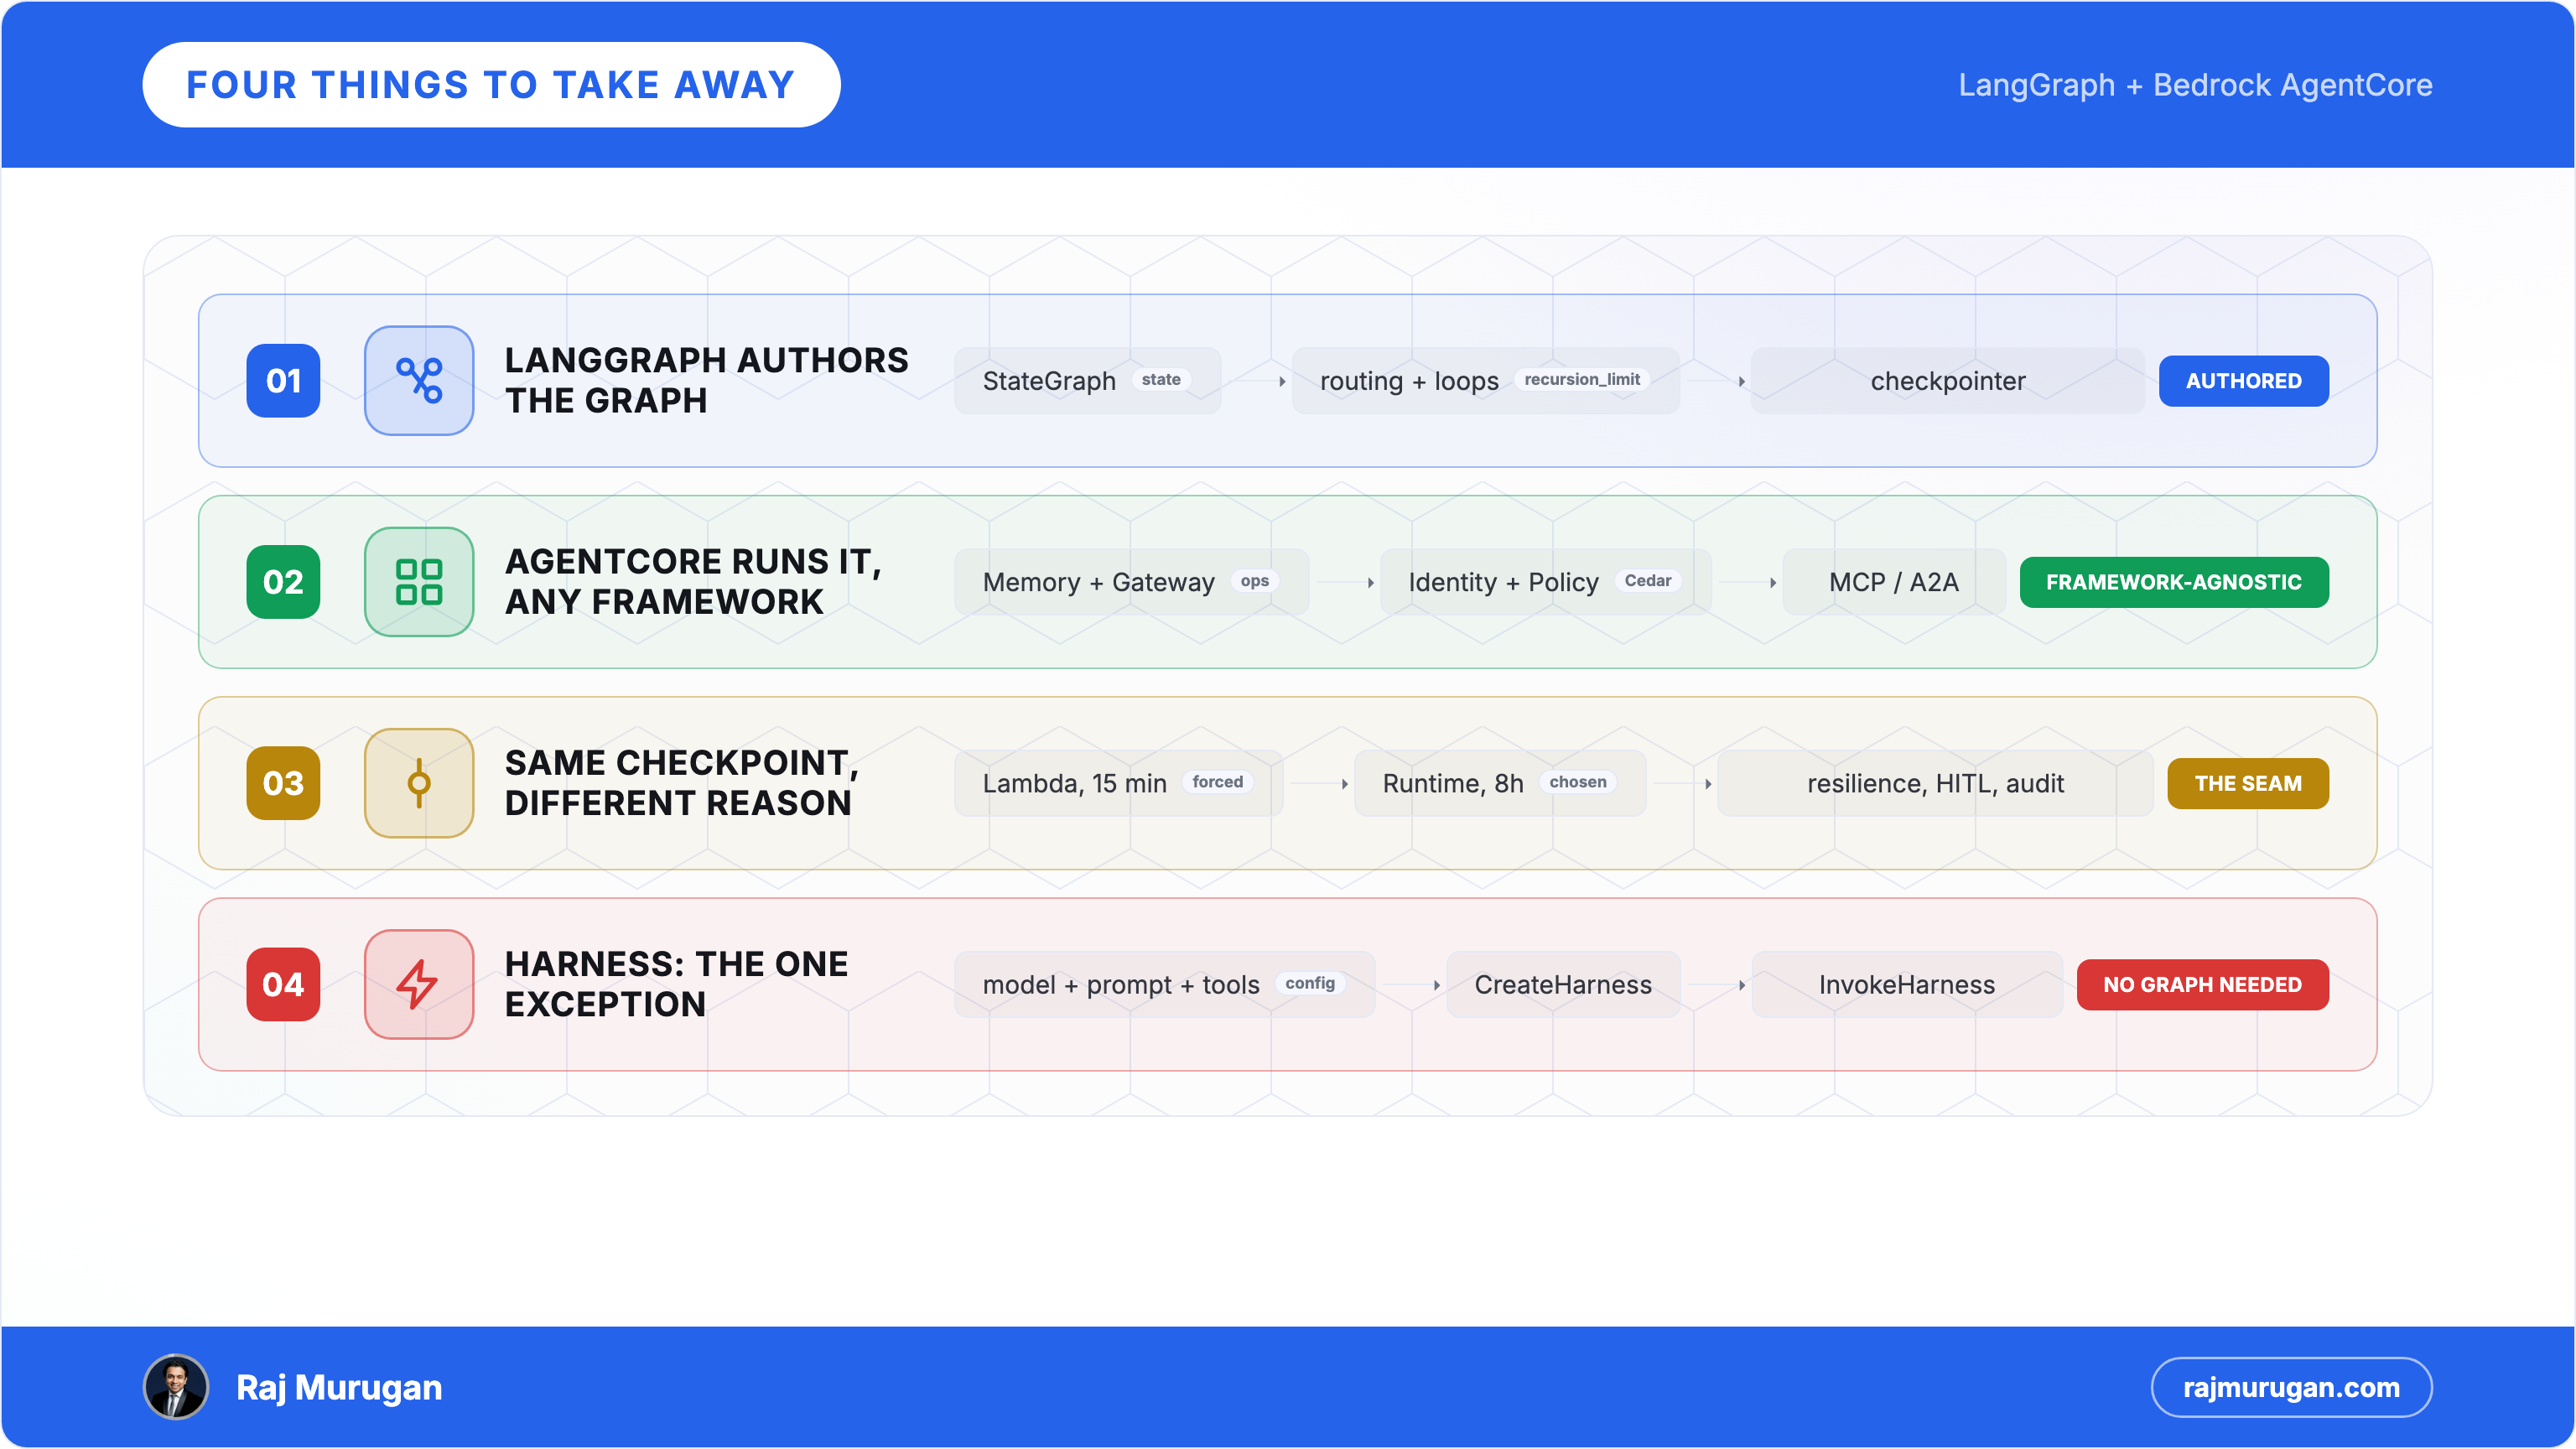The width and height of the screenshot is (2576, 1449).
Task: Open the rajmurugan.com link
Action: tap(2291, 1387)
